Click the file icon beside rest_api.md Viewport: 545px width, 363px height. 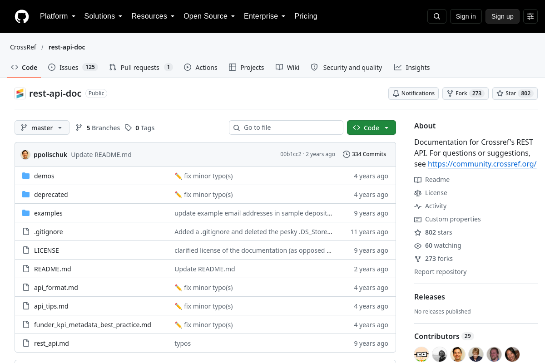coord(26,343)
